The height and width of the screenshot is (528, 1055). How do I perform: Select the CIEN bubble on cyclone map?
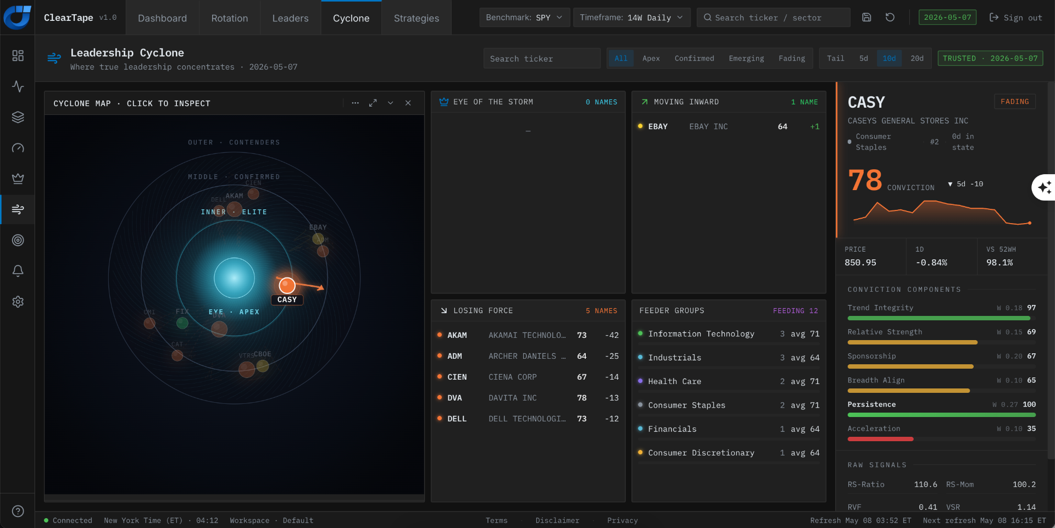coord(253,193)
